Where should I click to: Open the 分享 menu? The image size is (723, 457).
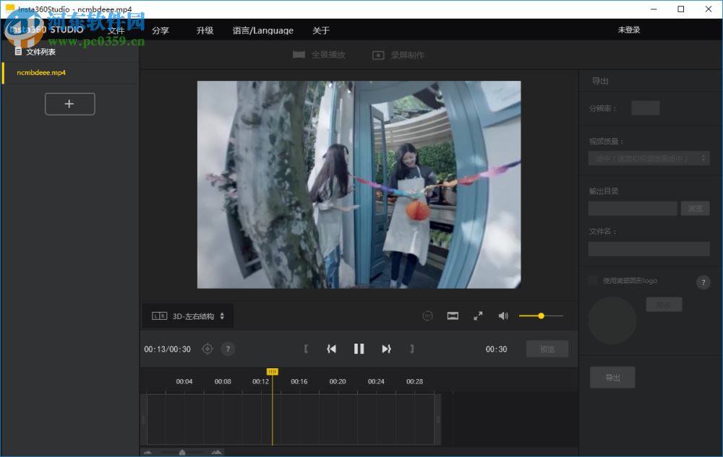(159, 30)
